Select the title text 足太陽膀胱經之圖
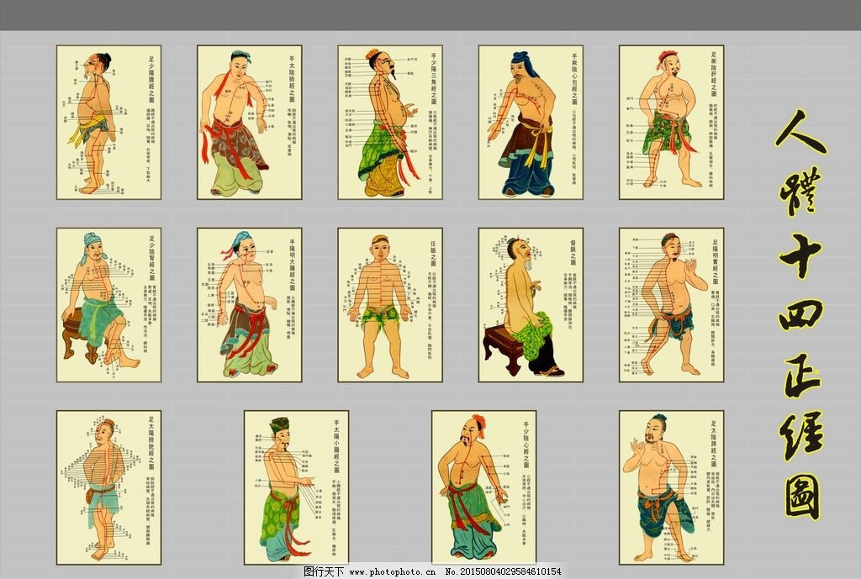The width and height of the screenshot is (861, 579). pyautogui.click(x=151, y=444)
